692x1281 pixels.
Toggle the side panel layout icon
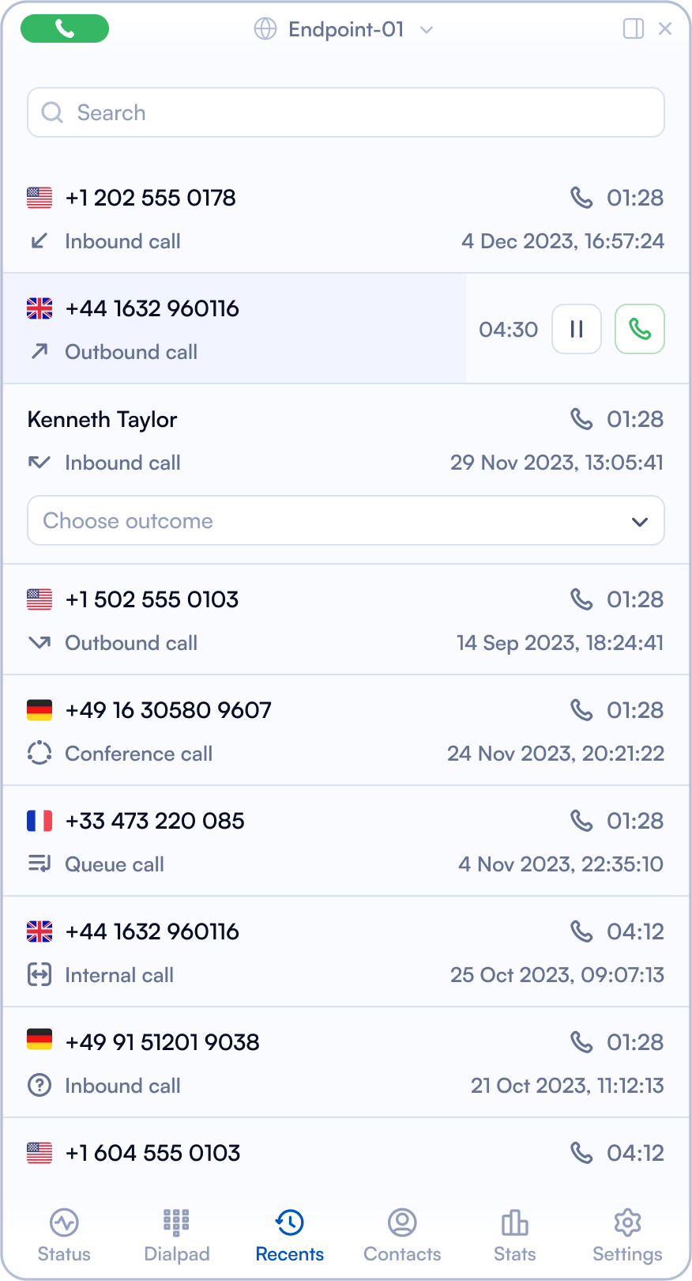click(x=633, y=29)
